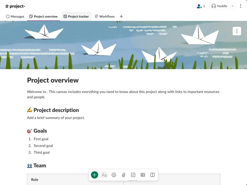Open the channel more actions menu
The width and height of the screenshot is (247, 185).
tap(241, 6)
